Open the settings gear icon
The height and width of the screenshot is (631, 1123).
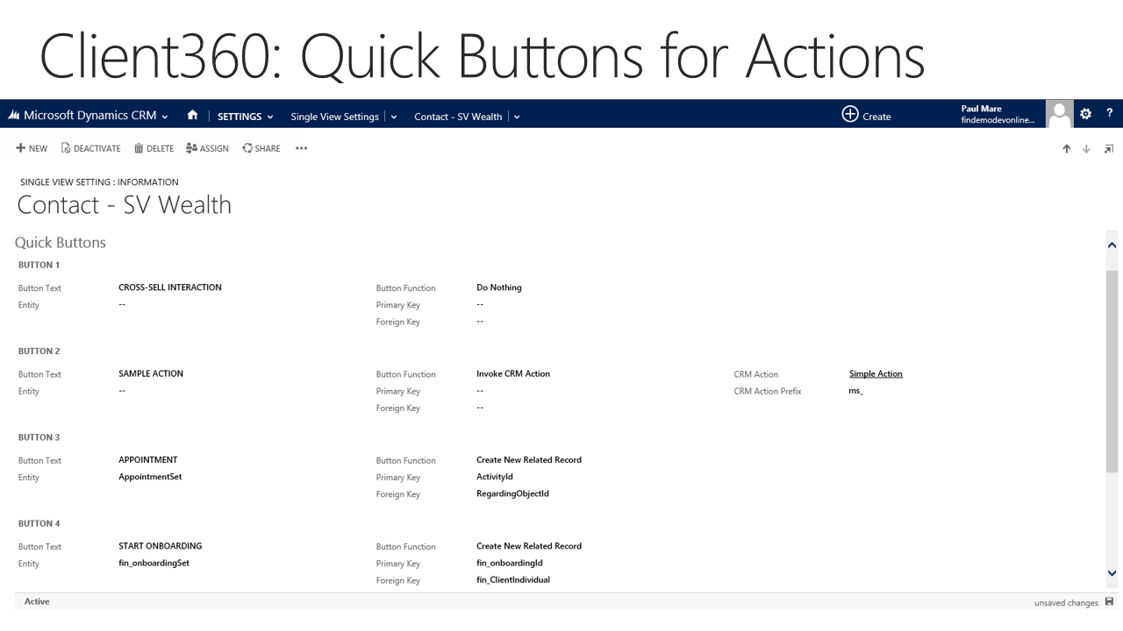(x=1085, y=114)
